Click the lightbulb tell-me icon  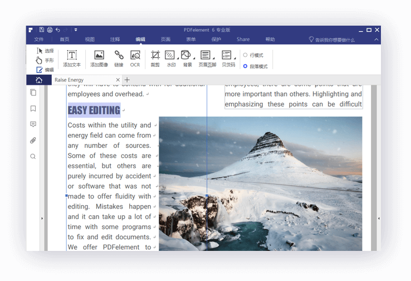311,40
